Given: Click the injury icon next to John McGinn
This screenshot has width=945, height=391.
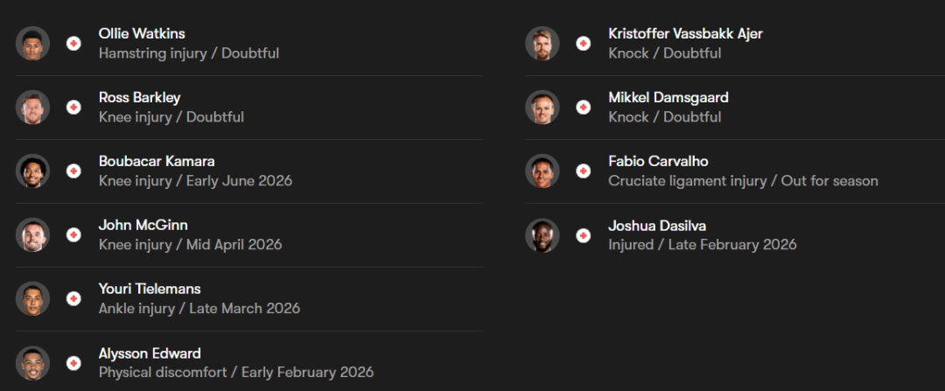Looking at the screenshot, I should tap(73, 235).
